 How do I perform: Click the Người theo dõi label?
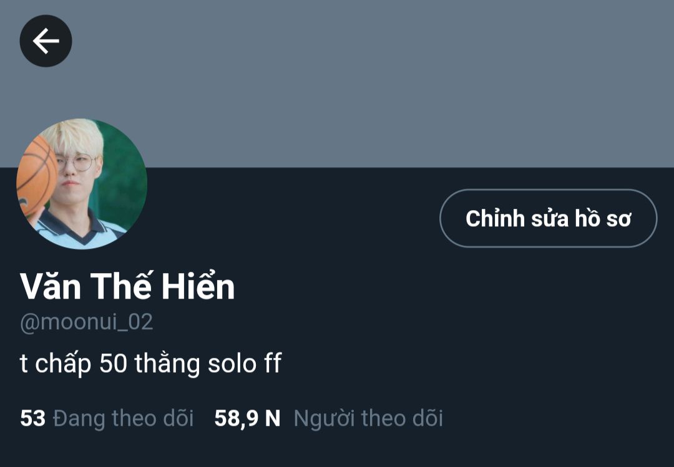click(x=368, y=419)
